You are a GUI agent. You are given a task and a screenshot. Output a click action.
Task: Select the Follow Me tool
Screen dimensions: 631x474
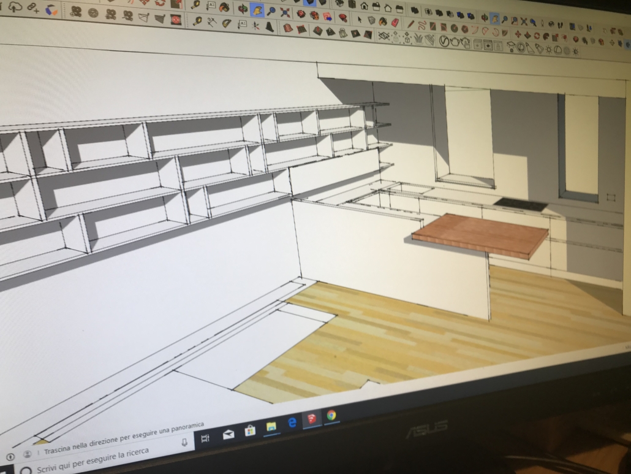[x=546, y=36]
